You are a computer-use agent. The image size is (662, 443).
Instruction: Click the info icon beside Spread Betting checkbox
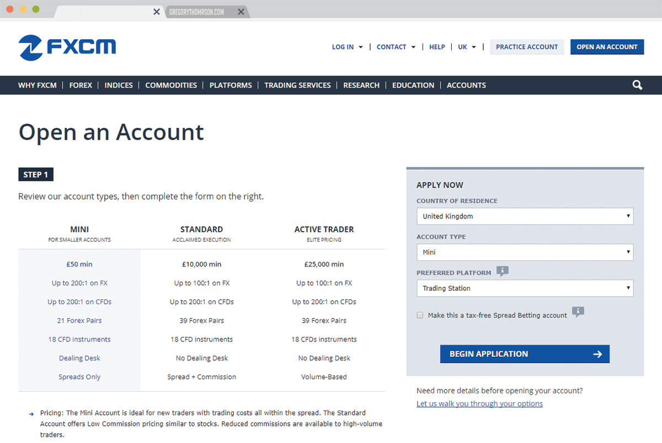coord(578,312)
